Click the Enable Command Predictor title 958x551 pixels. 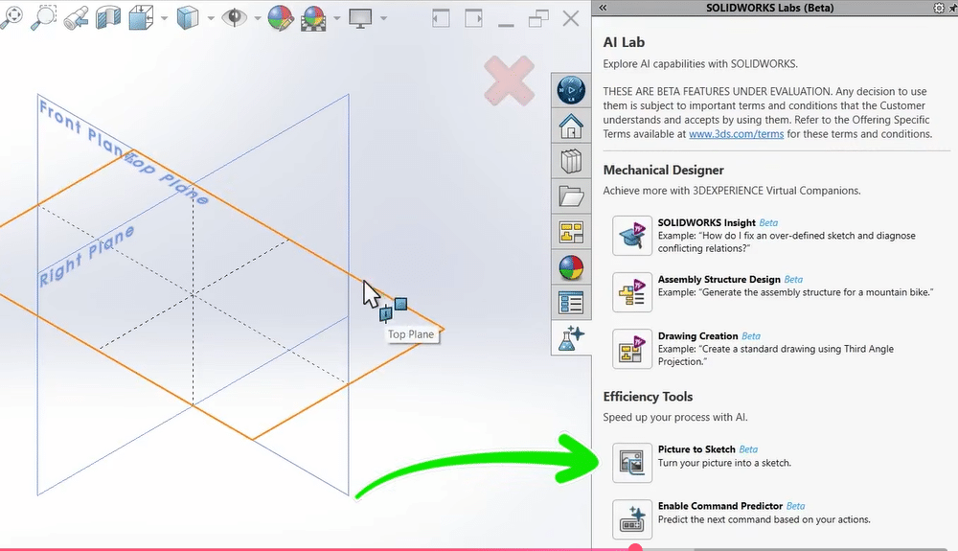click(720, 506)
